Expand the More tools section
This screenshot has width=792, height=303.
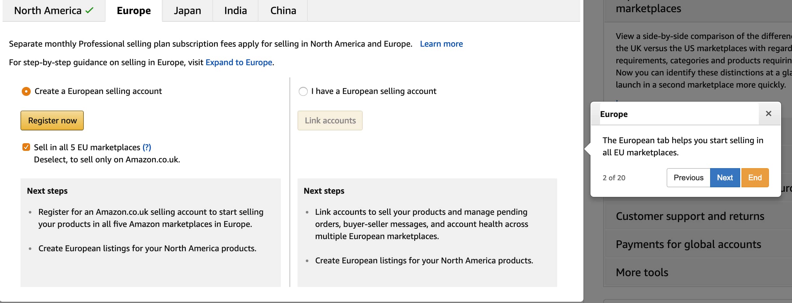pos(641,272)
